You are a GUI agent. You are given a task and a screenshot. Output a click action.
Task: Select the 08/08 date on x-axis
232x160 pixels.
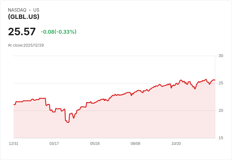coord(136,144)
